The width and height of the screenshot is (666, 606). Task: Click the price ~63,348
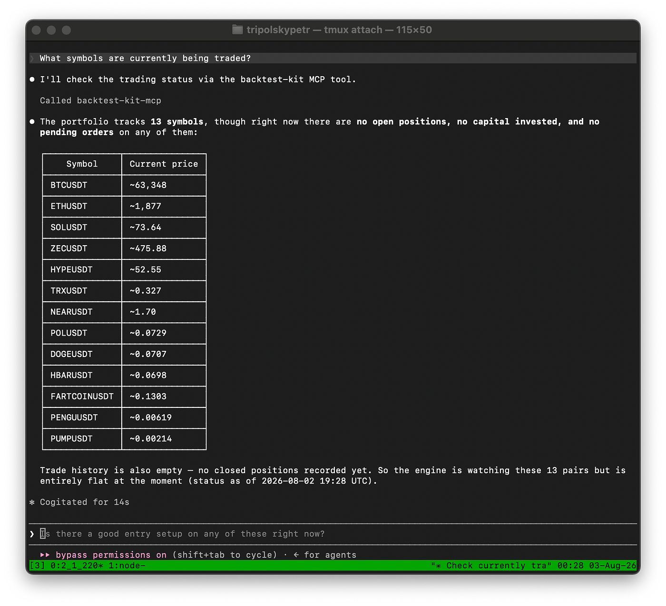[148, 185]
